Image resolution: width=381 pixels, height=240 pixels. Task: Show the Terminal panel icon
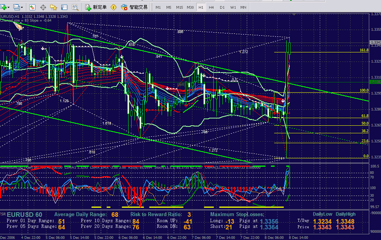64,7
